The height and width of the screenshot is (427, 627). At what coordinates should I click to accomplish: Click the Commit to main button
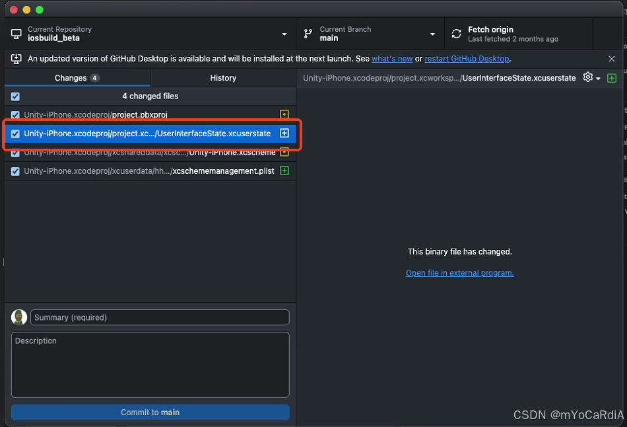click(x=150, y=412)
